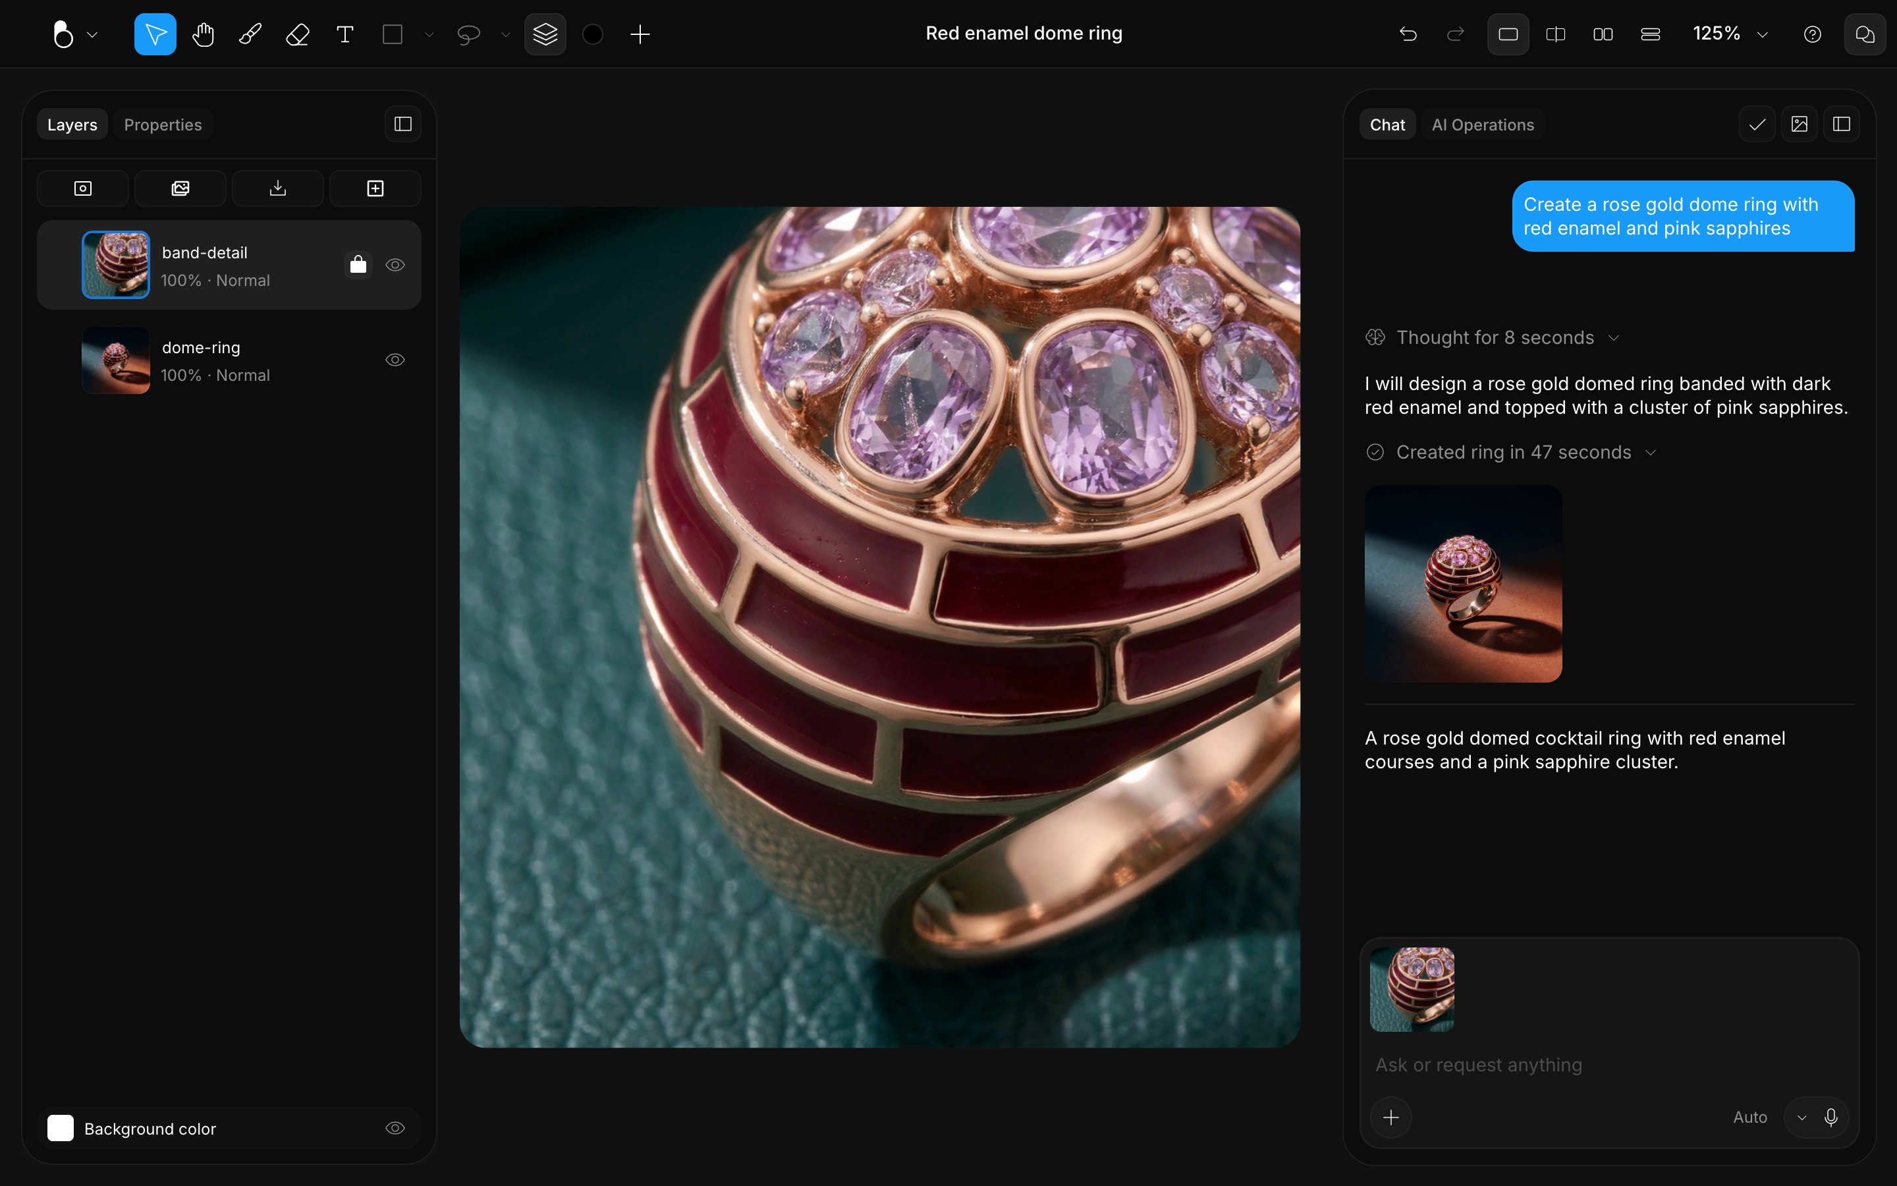Screen dimensions: 1897x1186
Task: Open lasso tool options chevron
Action: pyautogui.click(x=506, y=34)
